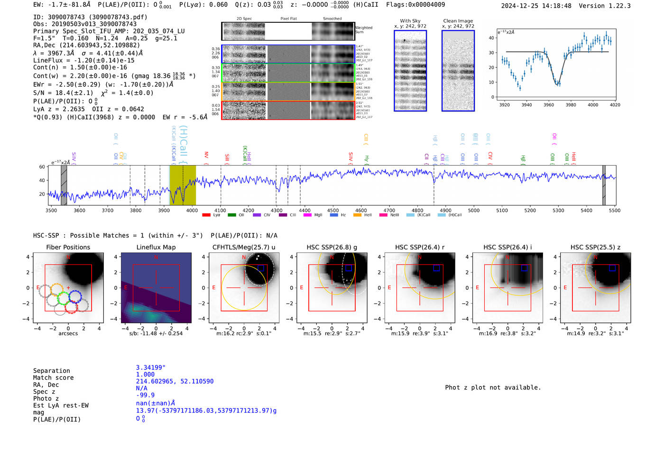Click the green OII legend swatch

[x=231, y=215]
